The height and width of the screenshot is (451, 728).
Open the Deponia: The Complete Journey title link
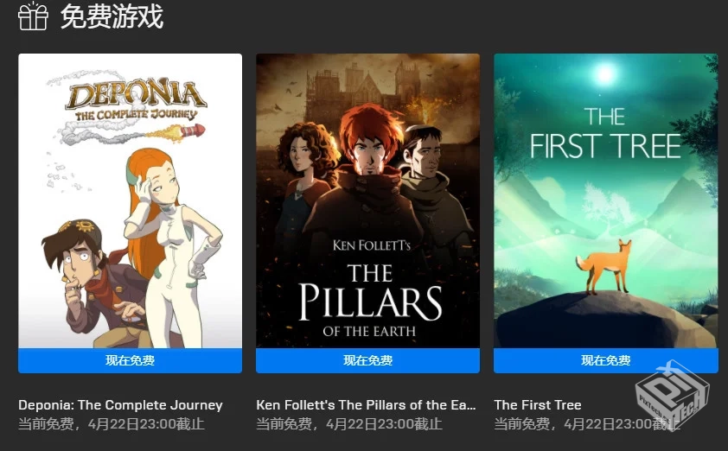click(x=120, y=405)
